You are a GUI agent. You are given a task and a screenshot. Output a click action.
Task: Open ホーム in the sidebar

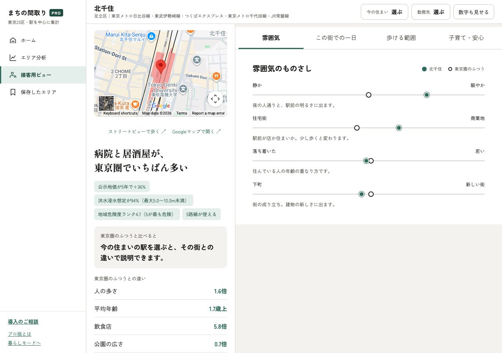pyautogui.click(x=43, y=40)
